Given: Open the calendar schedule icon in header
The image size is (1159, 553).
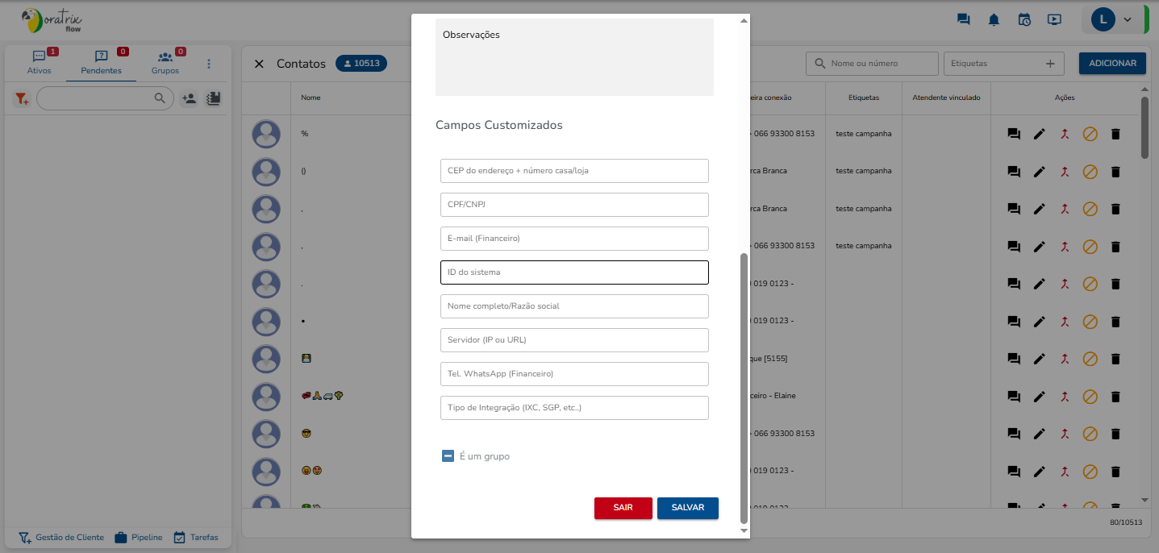Looking at the screenshot, I should coord(1024,20).
